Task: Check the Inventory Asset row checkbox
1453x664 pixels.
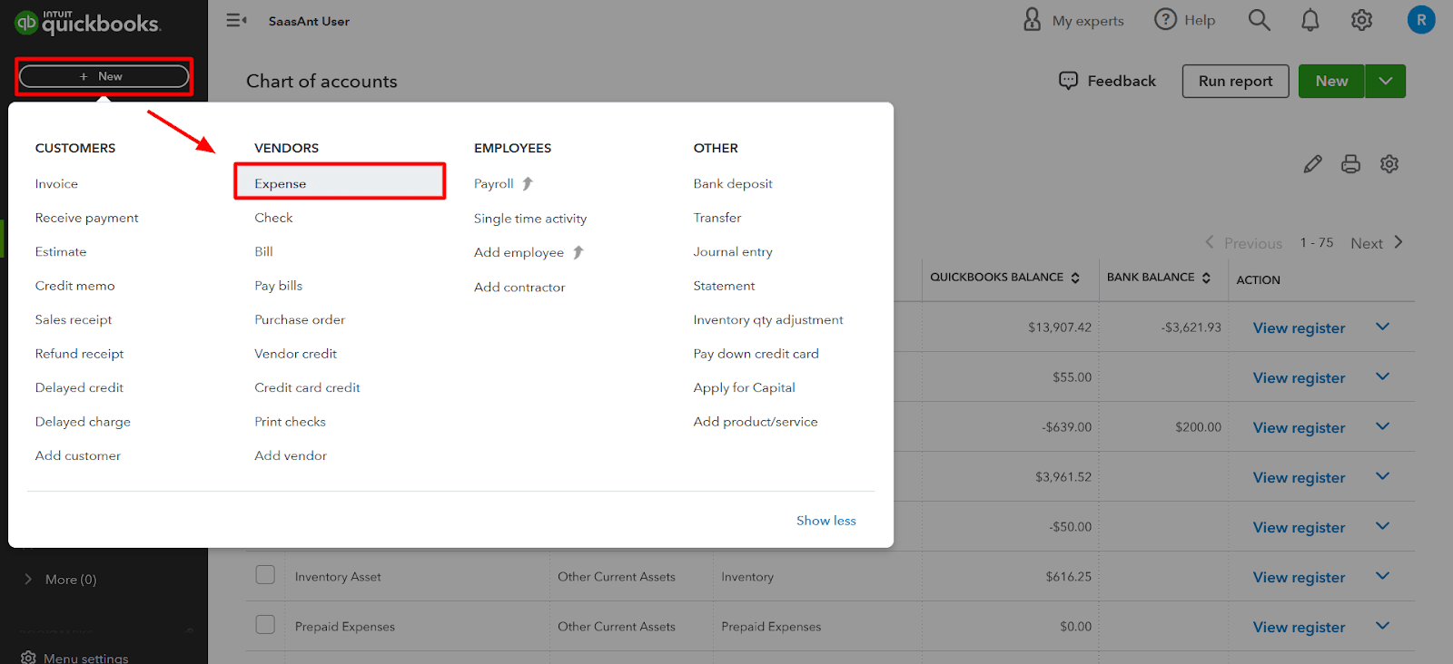Action: coord(265,575)
